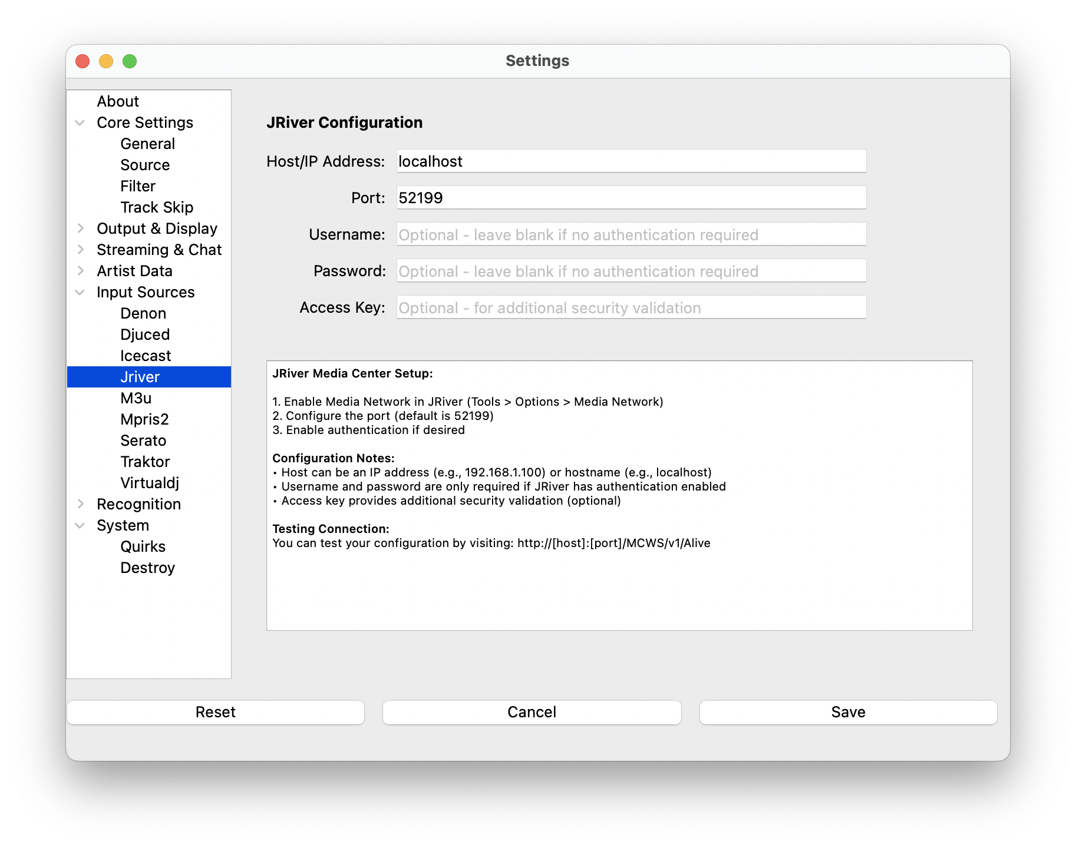Open the About page
The image size is (1076, 848).
(118, 101)
